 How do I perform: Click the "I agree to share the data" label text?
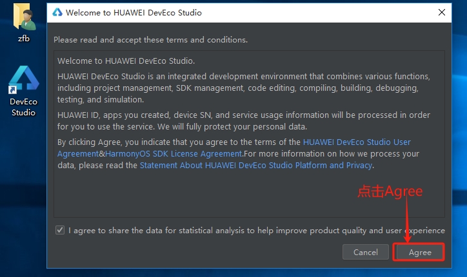pos(257,230)
